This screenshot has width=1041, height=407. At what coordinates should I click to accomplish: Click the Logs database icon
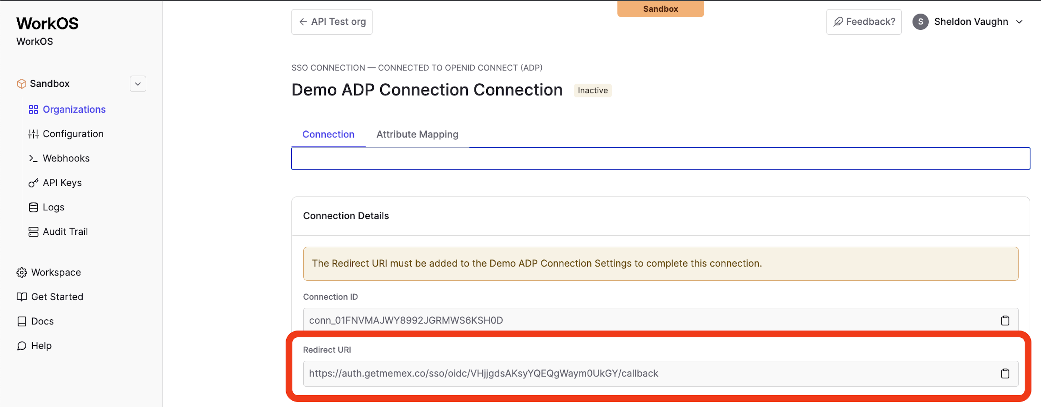coord(33,207)
